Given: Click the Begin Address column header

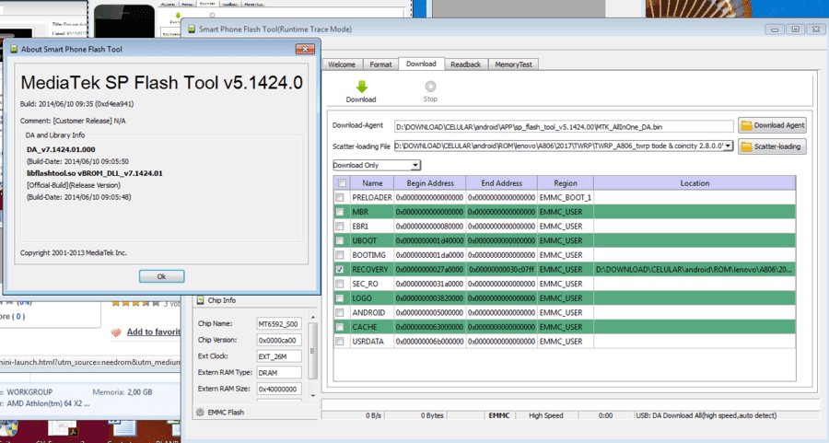Looking at the screenshot, I should [x=430, y=183].
